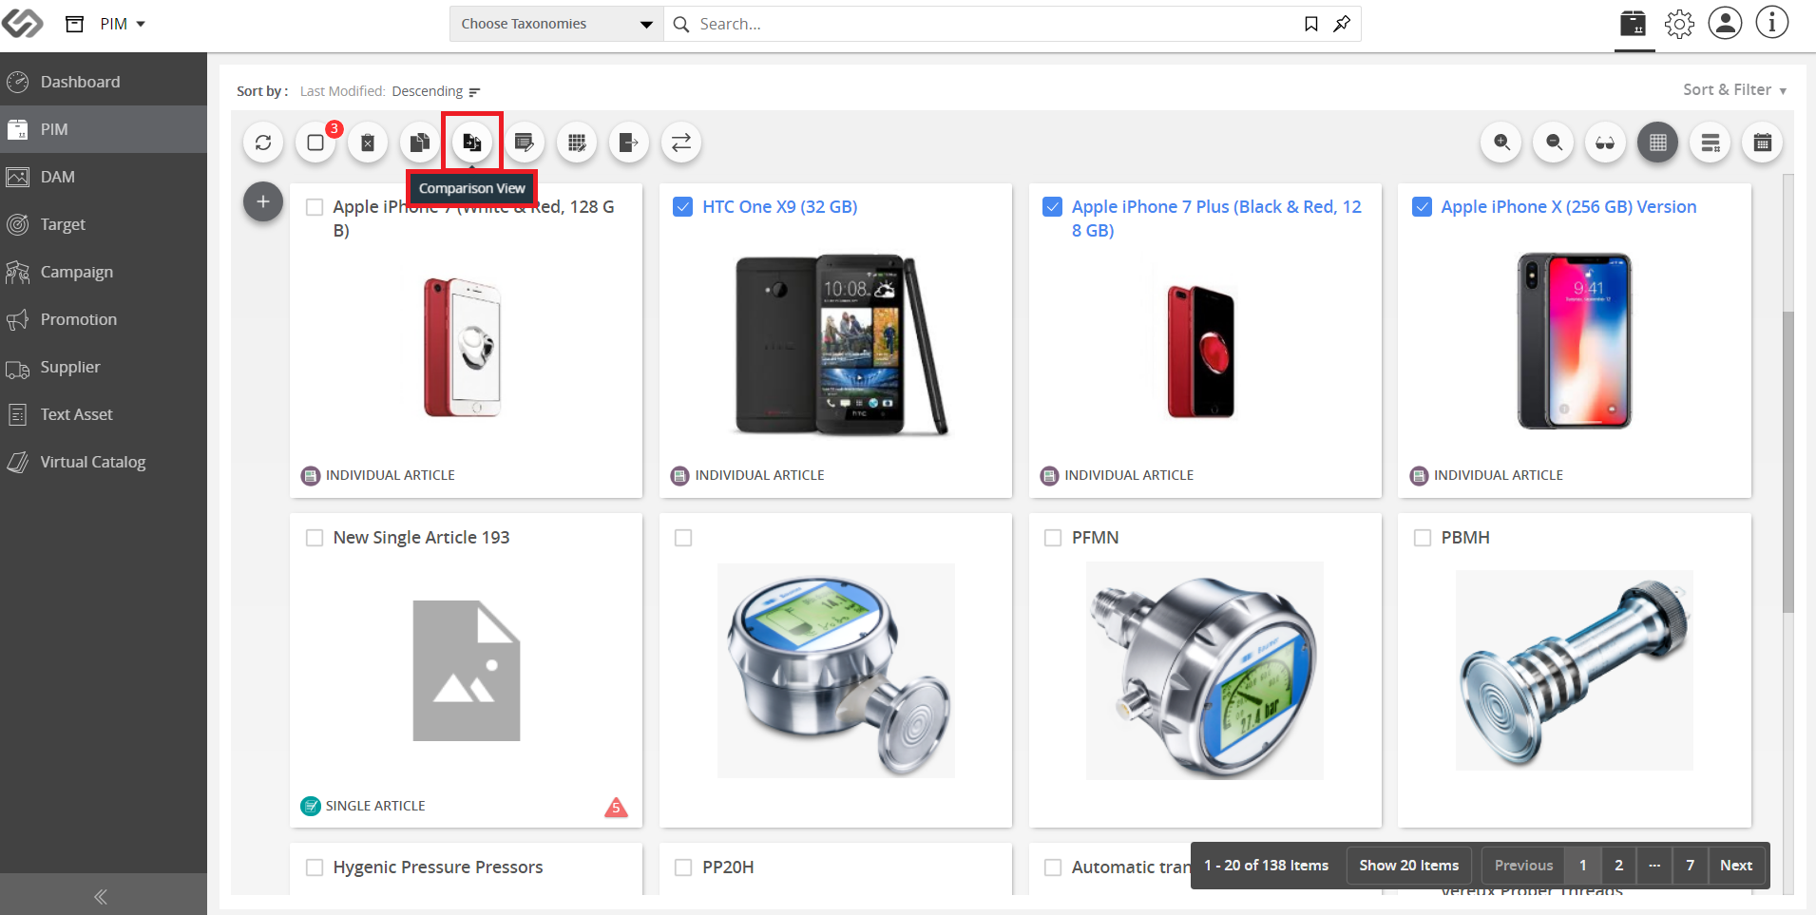Uncheck Apple iPhone 7 Plus checkbox
This screenshot has height=915, width=1816.
point(1053,207)
